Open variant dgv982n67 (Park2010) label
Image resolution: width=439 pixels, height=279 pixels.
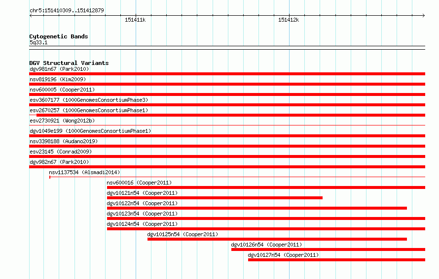click(x=59, y=162)
